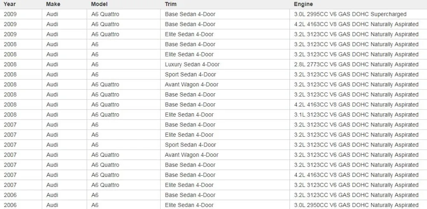Click the 2007 Avant Wagon 4-Door trim cell
Image resolution: width=427 pixels, height=209 pixels.
tap(225, 155)
